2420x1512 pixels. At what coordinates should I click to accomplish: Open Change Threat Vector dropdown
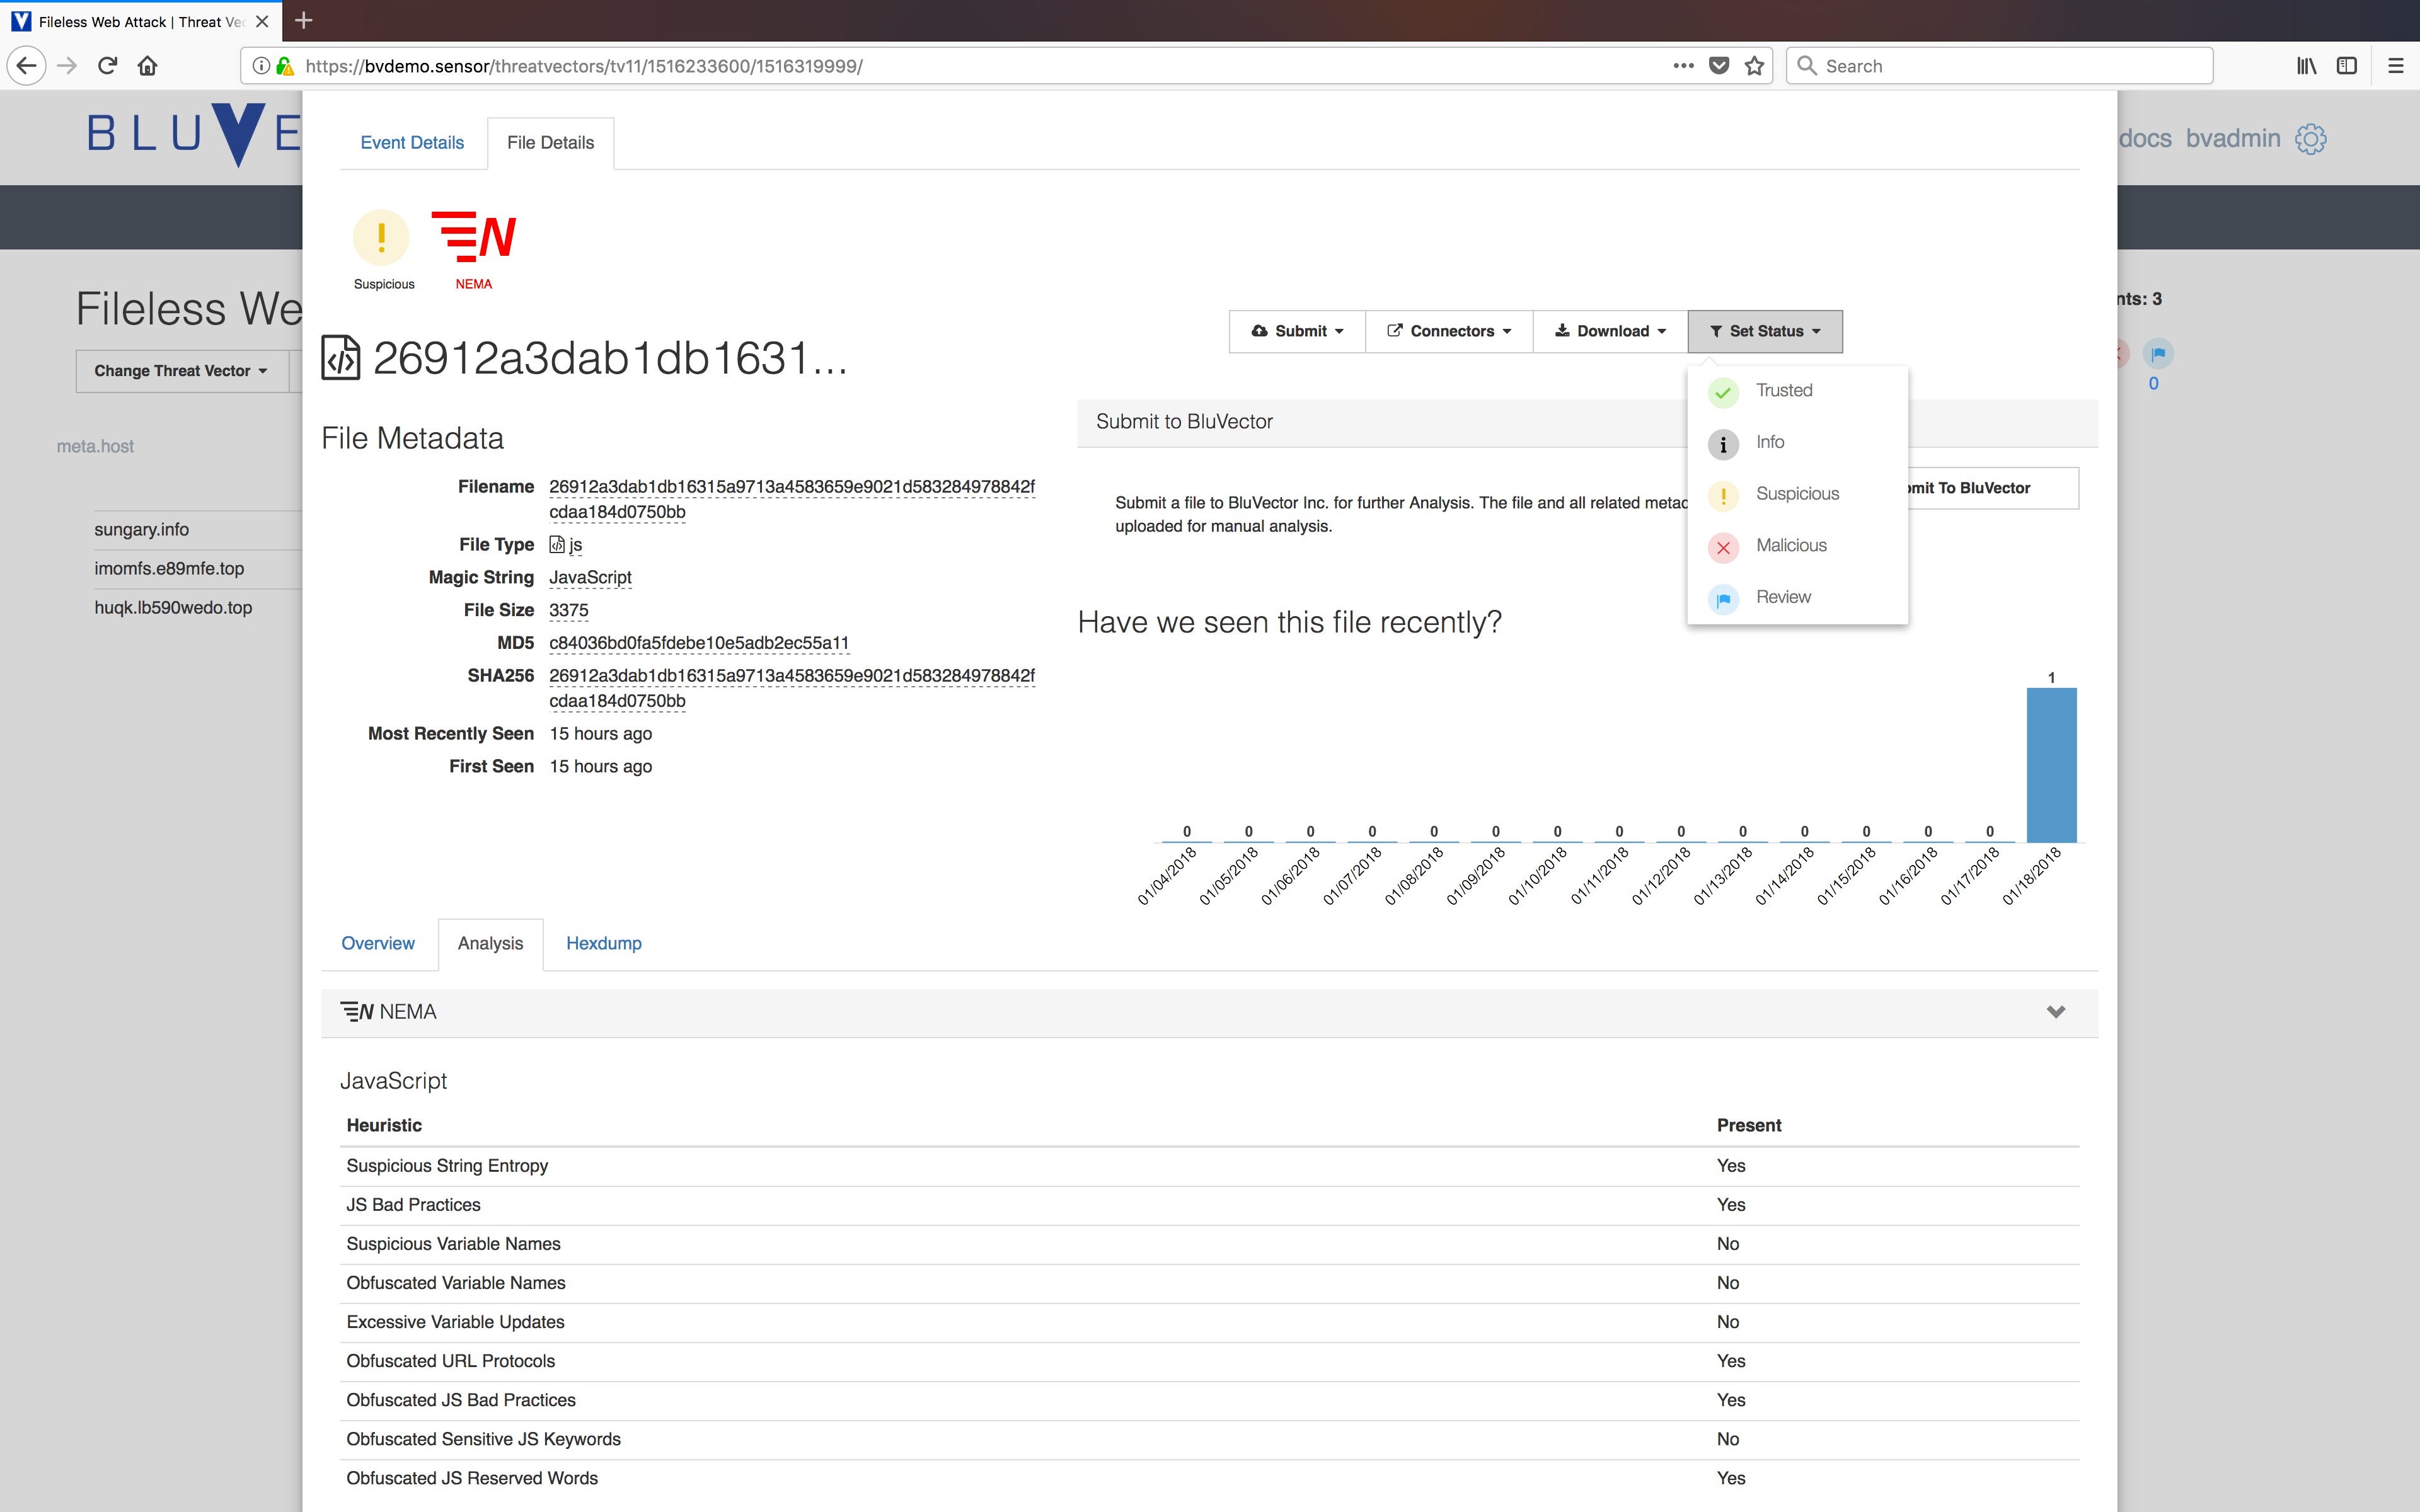pos(181,371)
